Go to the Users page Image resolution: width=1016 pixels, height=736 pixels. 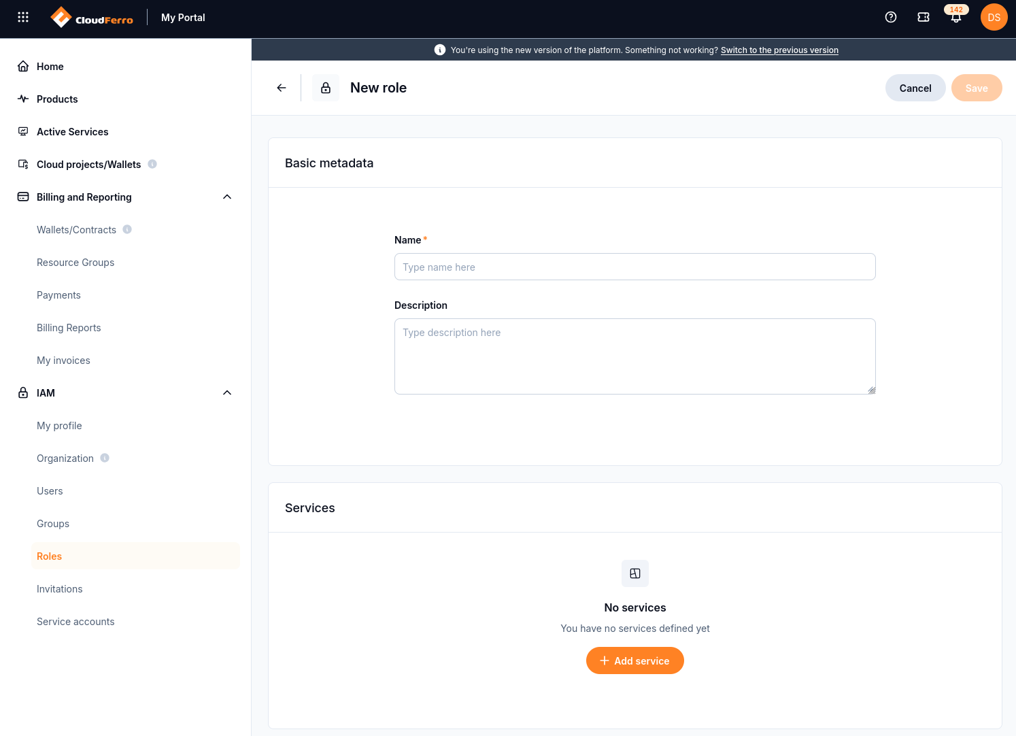tap(50, 491)
